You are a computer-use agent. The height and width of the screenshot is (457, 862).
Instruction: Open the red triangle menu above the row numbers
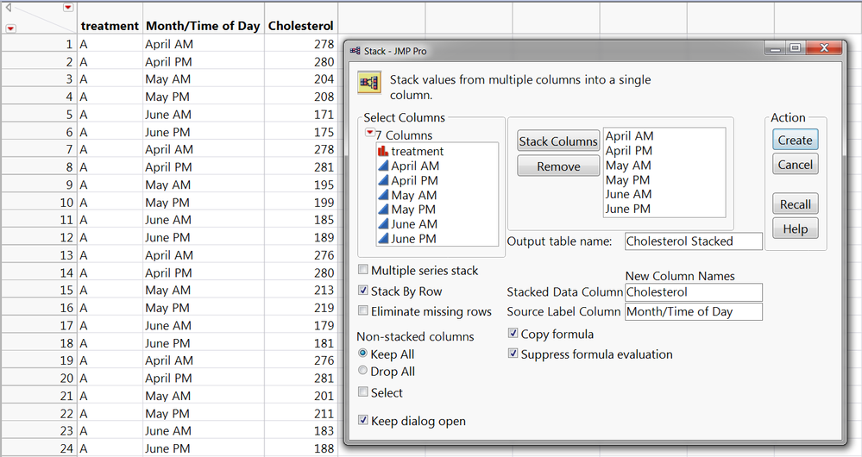[10, 28]
